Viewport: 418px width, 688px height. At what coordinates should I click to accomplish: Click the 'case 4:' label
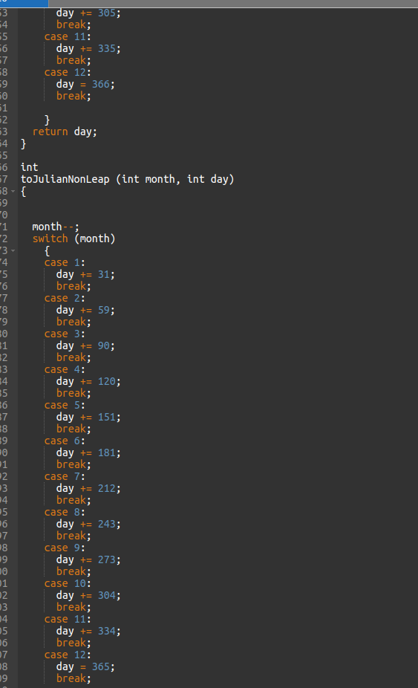65,369
